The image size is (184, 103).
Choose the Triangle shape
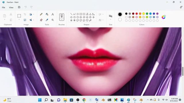coord(90,14)
